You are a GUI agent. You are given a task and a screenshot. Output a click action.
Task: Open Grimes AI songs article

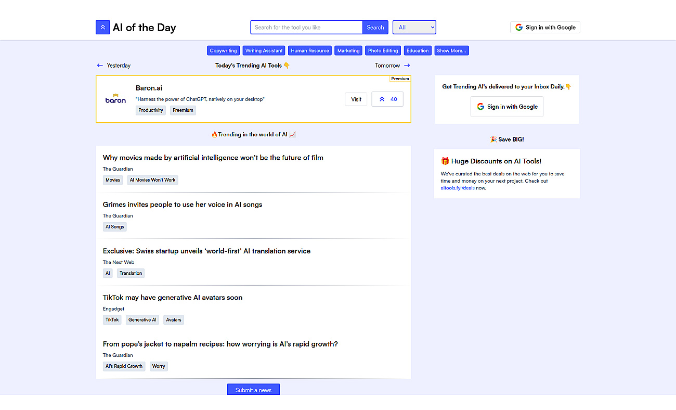point(183,204)
